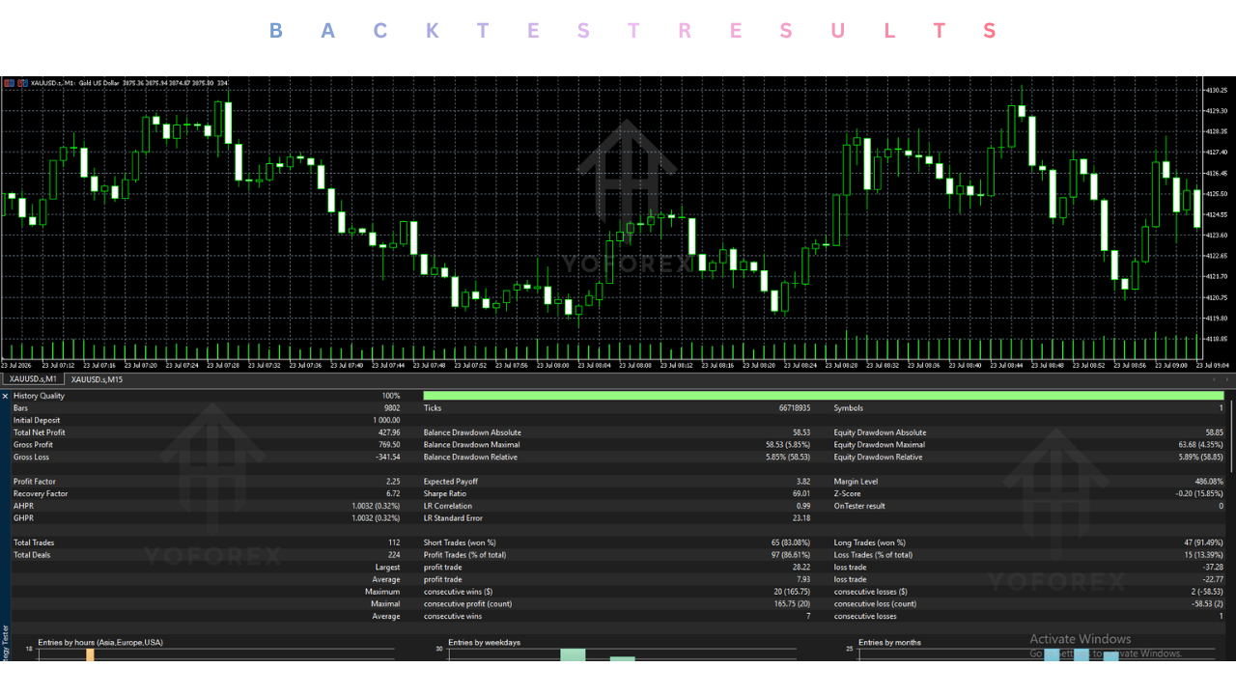Screen dimensions: 1236x695
Task: Click the Bars value 9802
Action: 391,408
